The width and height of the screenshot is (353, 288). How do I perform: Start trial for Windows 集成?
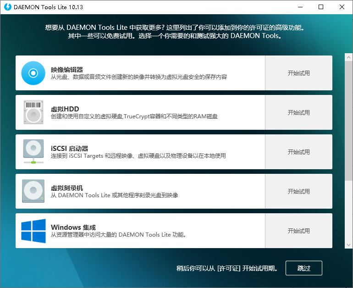pyautogui.click(x=299, y=231)
